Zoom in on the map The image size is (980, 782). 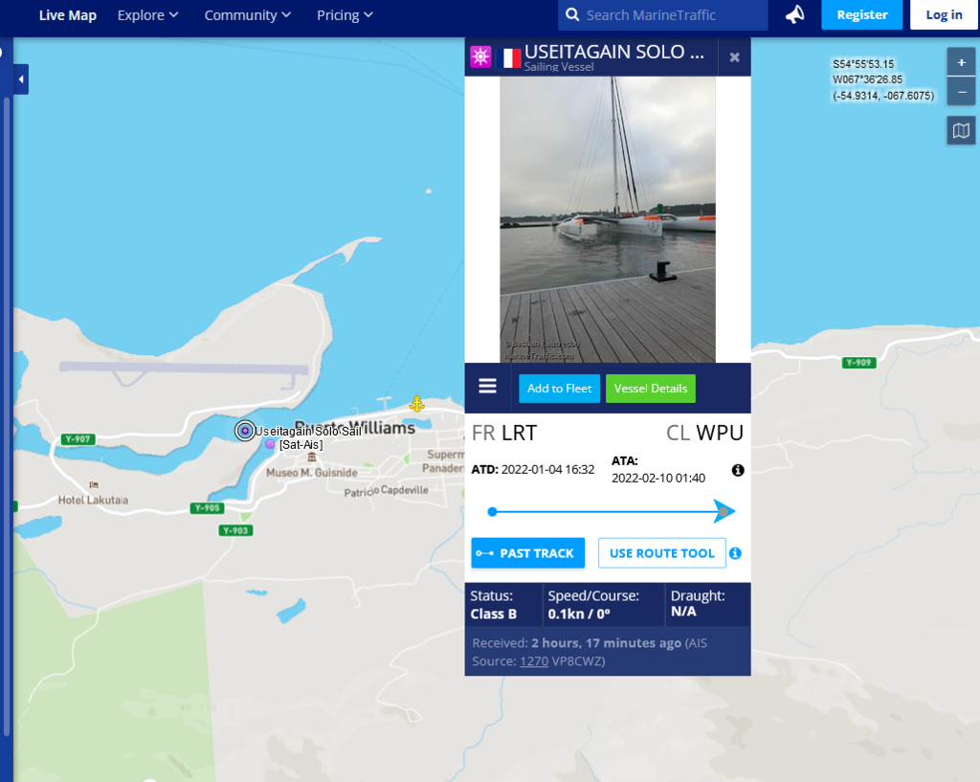coord(961,62)
